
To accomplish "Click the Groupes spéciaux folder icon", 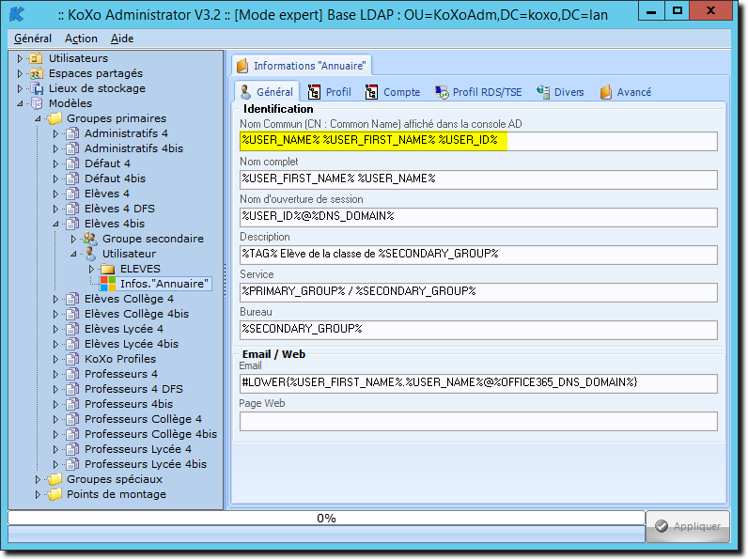I will point(55,479).
